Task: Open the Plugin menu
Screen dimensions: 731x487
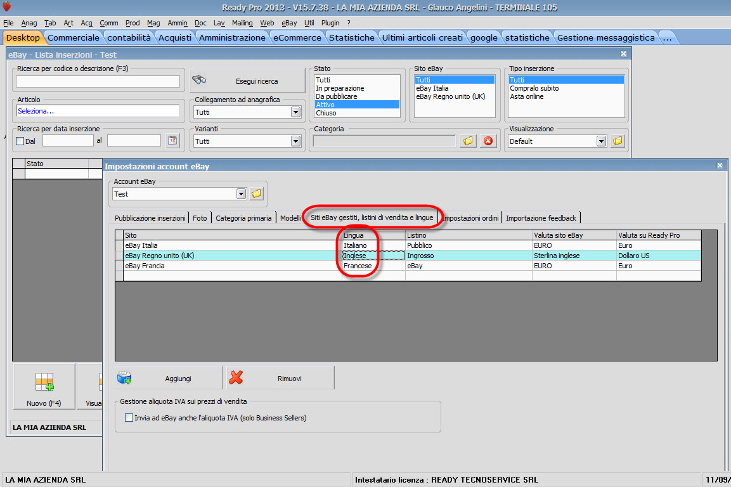Action: pos(330,23)
